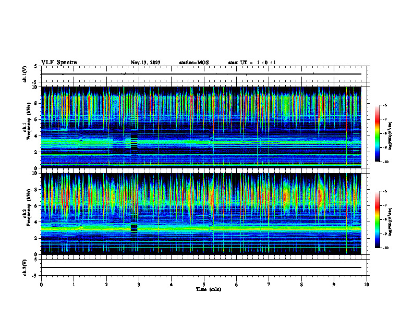Click the '-6' label on ch.1 colorbar

385,105
